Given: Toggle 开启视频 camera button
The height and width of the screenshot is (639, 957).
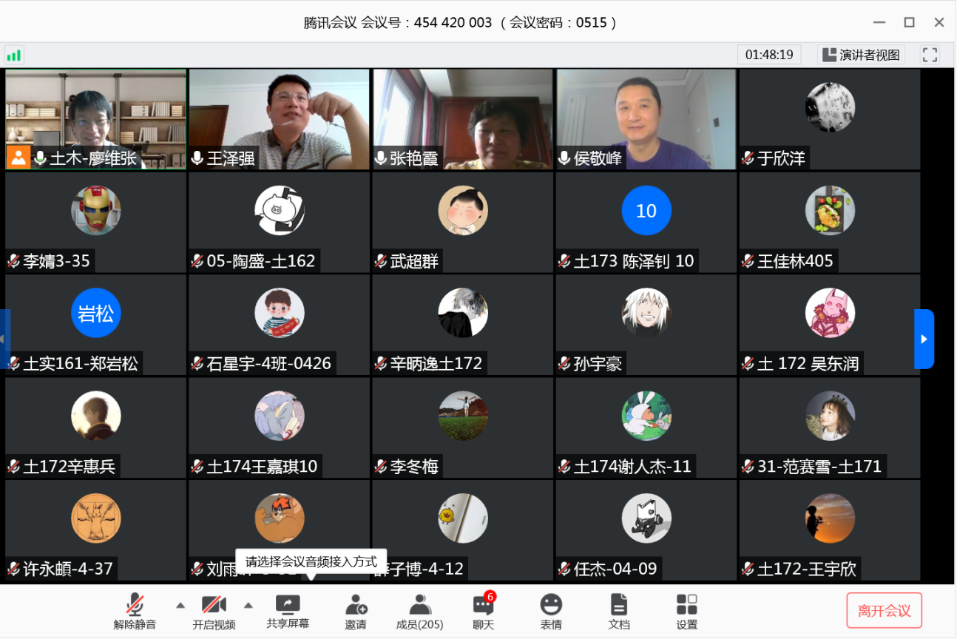Looking at the screenshot, I should click(x=214, y=612).
